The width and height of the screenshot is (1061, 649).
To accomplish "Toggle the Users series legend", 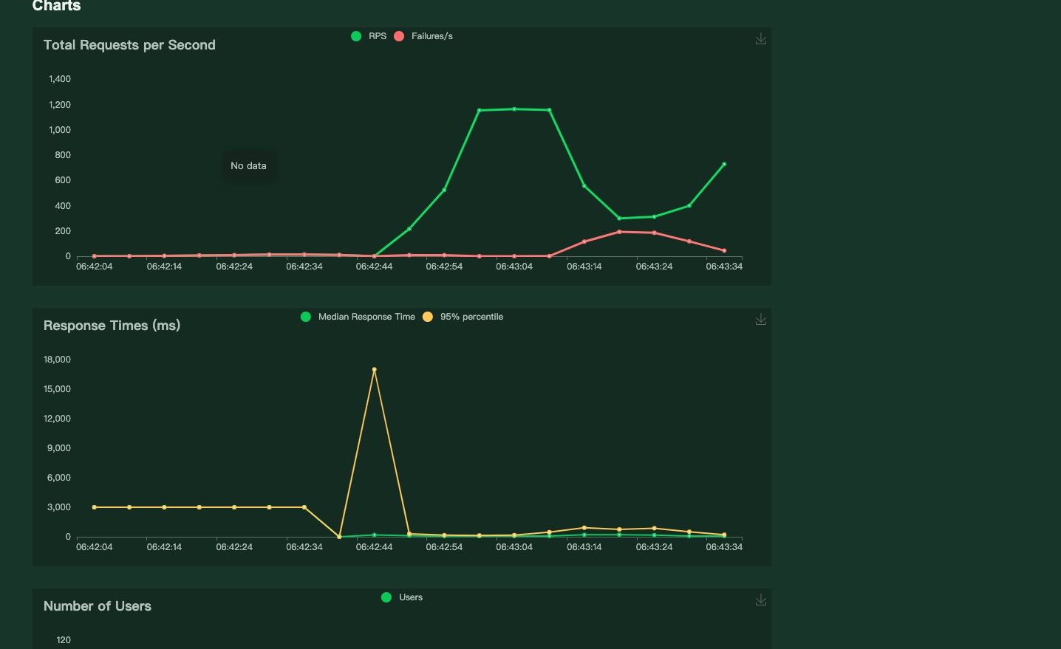I will [402, 597].
